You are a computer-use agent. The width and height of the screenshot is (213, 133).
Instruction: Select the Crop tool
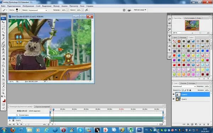pyautogui.click(x=3, y=35)
